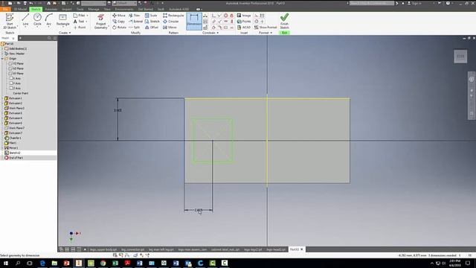Screen dimensions: 476x268
Task: Start a 2D Sketch
Action: pos(10,21)
